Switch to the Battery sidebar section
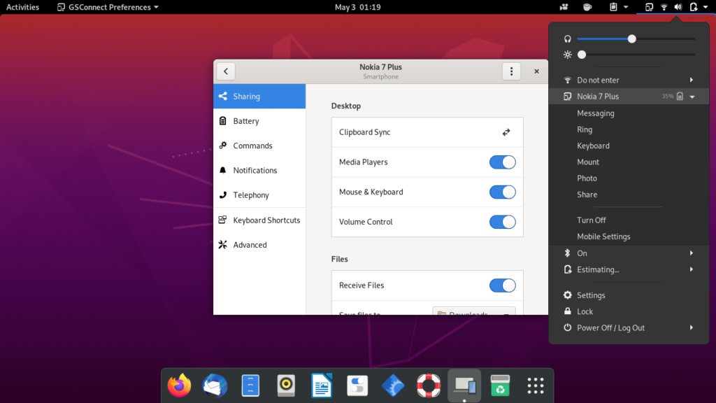The width and height of the screenshot is (716, 403). click(259, 121)
